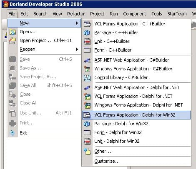This screenshot has height=169, width=196.
Task: Click the Exit icon in File menu
Action: 13,133
